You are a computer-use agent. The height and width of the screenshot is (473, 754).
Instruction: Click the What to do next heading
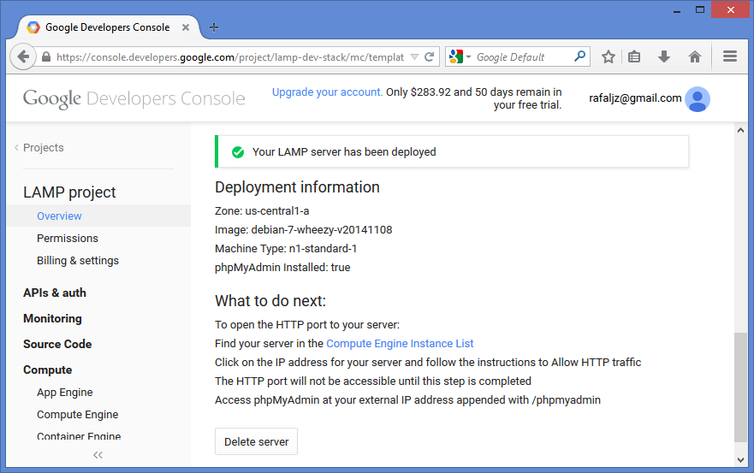pos(270,301)
